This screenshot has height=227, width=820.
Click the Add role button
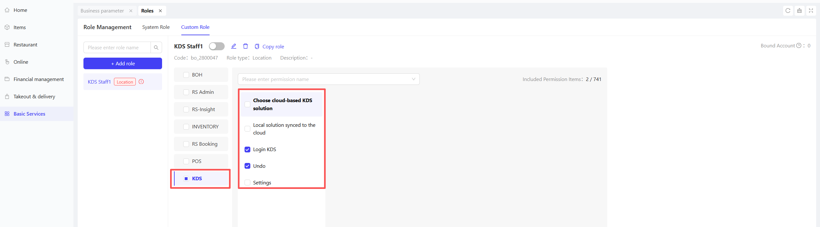[x=123, y=64]
